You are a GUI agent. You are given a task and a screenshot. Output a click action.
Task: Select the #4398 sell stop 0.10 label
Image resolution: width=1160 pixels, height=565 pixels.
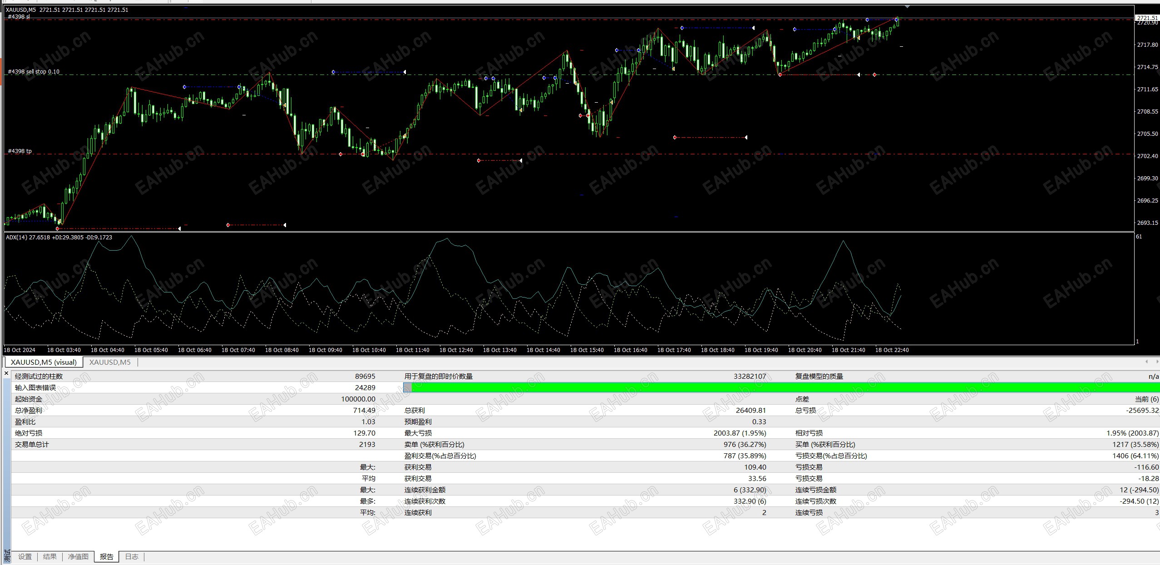34,72
